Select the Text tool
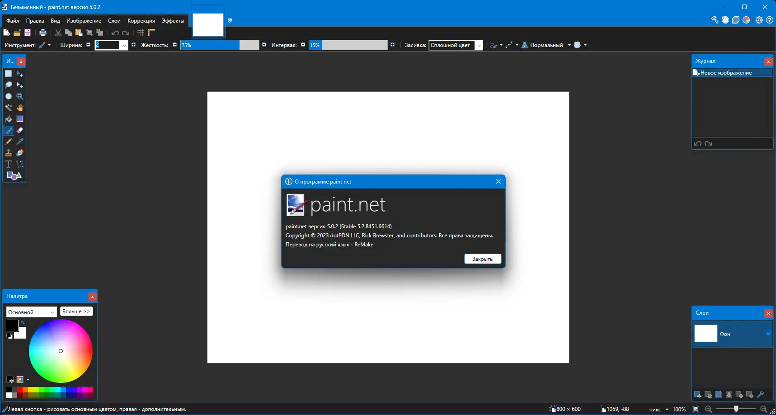 pos(9,164)
